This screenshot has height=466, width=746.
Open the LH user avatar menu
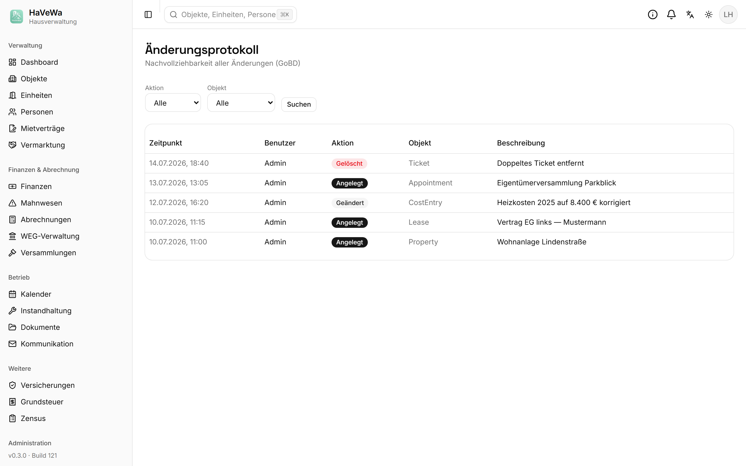click(x=728, y=14)
